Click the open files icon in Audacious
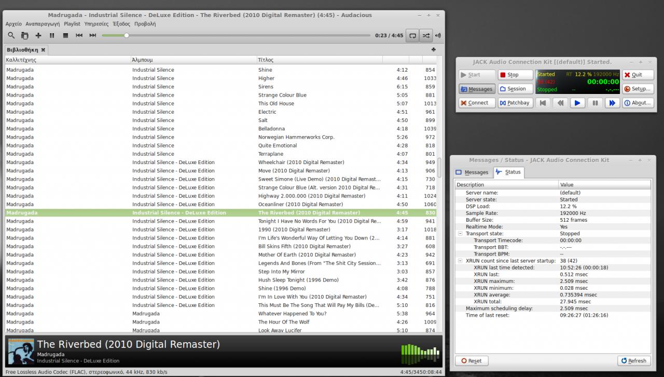The width and height of the screenshot is (664, 377). click(24, 35)
